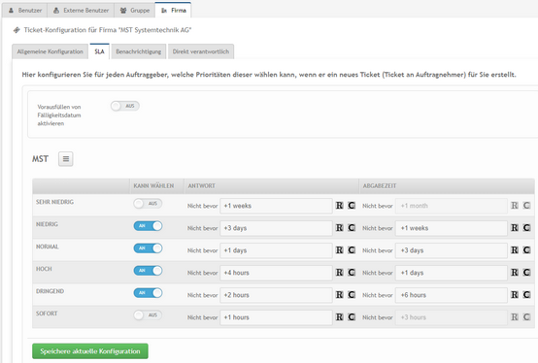Click the R icon of Hoch Abgabezeit
The height and width of the screenshot is (363, 538).
coord(515,272)
